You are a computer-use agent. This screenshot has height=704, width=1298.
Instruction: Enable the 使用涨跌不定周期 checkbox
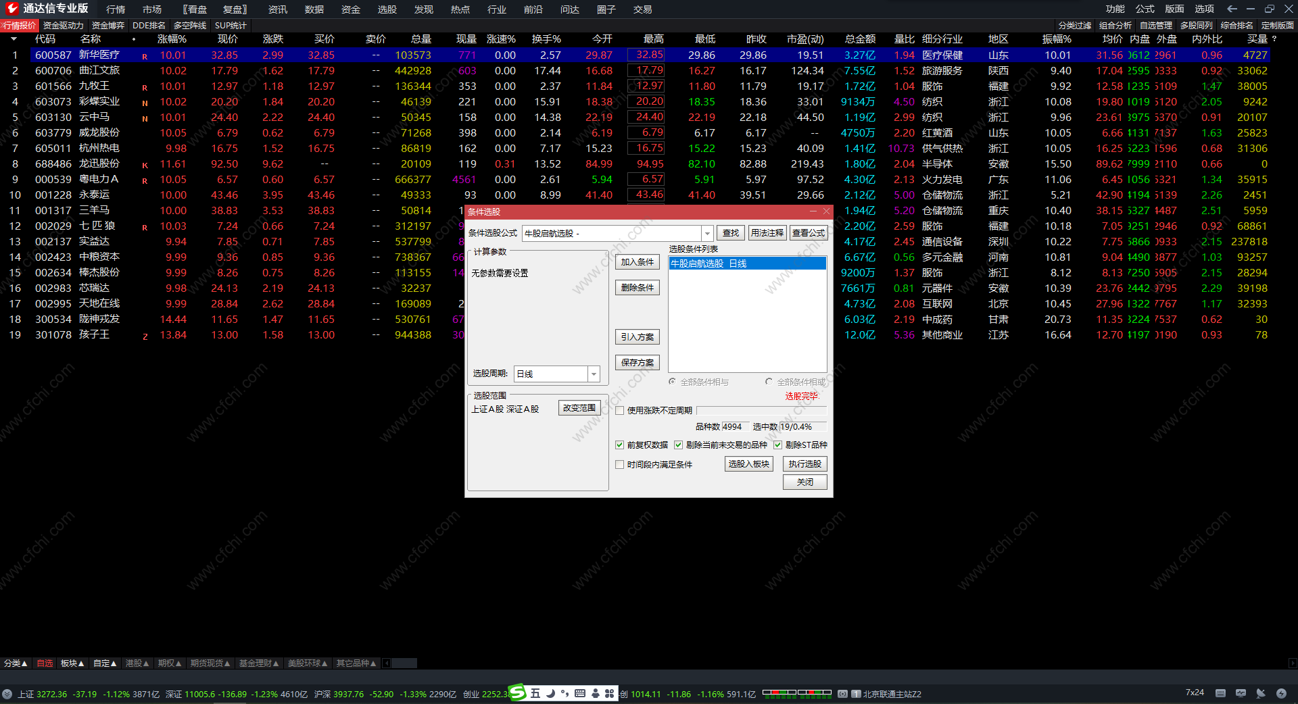click(619, 410)
